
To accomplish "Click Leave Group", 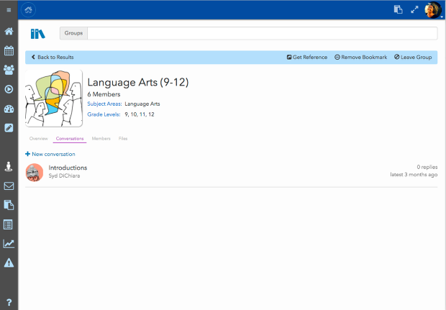I will [x=413, y=57].
